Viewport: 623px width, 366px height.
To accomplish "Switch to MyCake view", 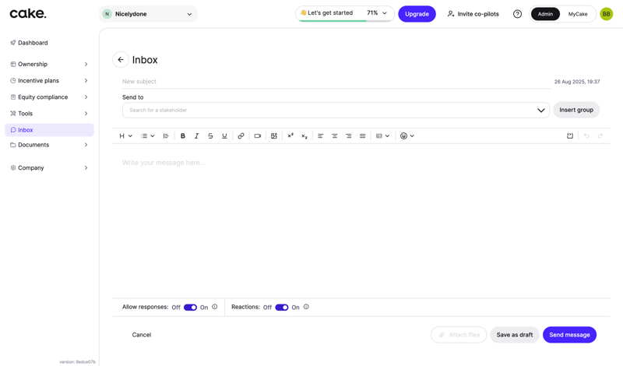I will pos(578,14).
